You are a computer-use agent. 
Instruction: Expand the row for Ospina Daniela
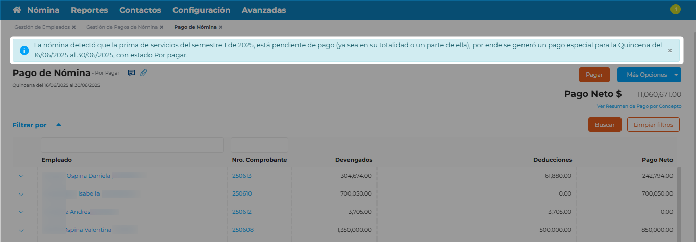(x=21, y=176)
